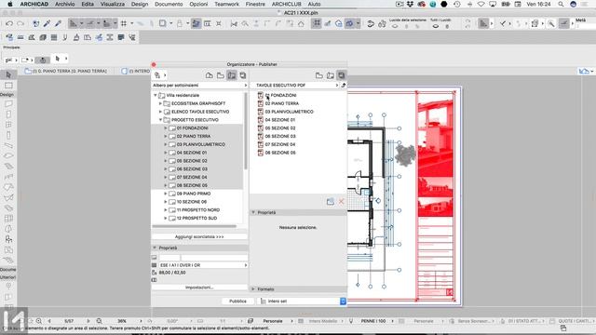
Task: Show Publisher Sets in Organizer right panel
Action: pos(342,75)
